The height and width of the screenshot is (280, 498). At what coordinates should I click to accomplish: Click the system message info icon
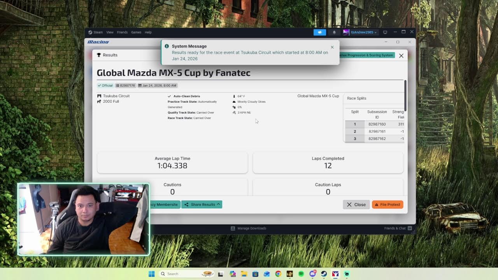pos(167,46)
